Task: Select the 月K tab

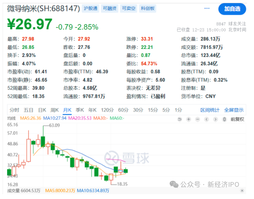Action: coord(67,110)
